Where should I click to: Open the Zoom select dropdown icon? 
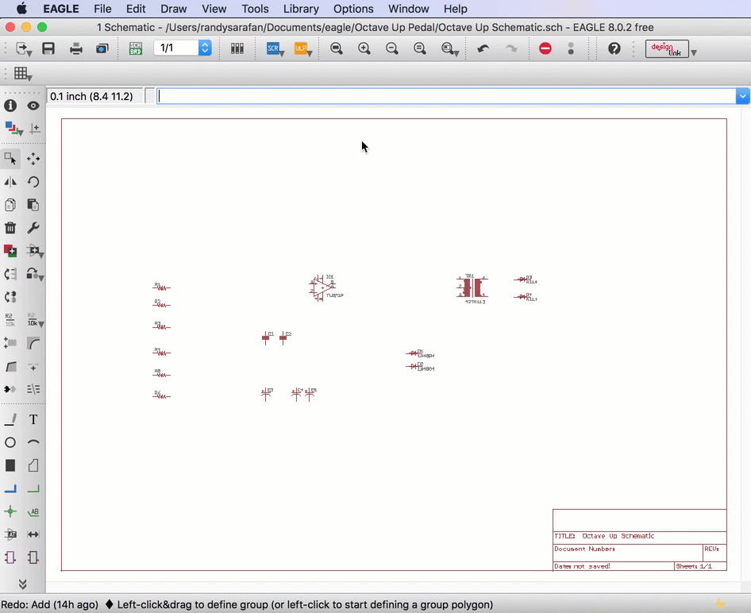coord(450,48)
